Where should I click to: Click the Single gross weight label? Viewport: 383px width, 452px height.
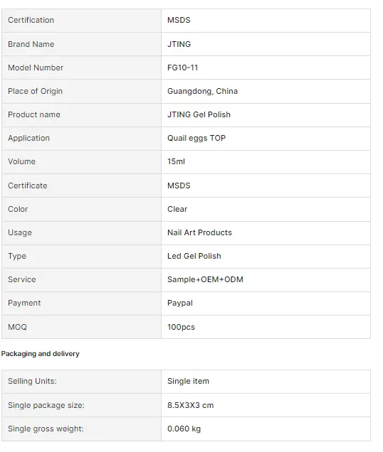click(46, 429)
